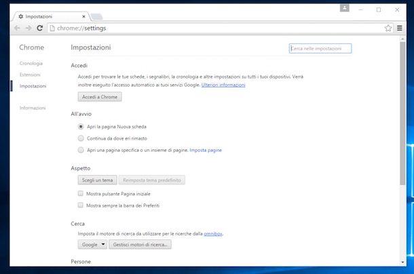Image resolution: width=414 pixels, height=274 pixels.
Task: Open Cronologia in the sidebar
Action: click(x=31, y=63)
